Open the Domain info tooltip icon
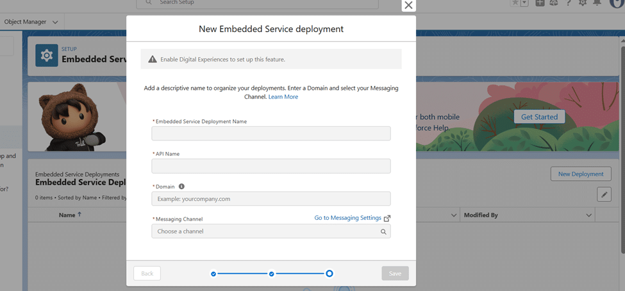Image resolution: width=625 pixels, height=291 pixels. [x=182, y=186]
